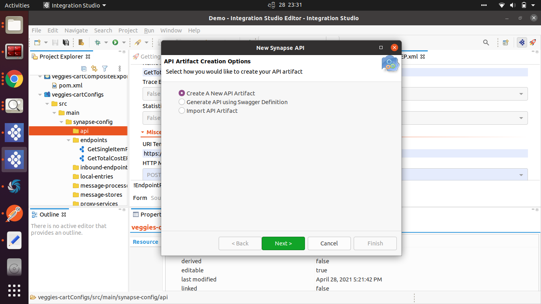The image size is (541, 304).
Task: Click the Cancel button in dialog
Action: coord(329,243)
